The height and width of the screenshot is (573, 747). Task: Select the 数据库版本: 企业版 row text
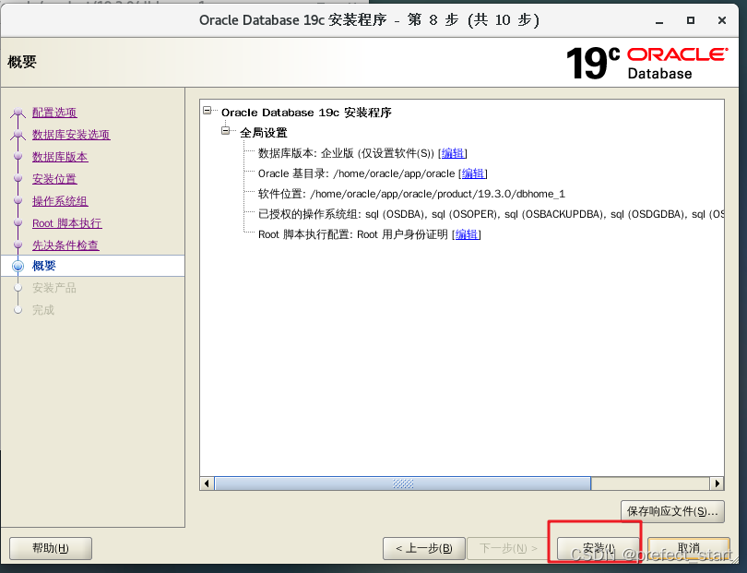[347, 153]
